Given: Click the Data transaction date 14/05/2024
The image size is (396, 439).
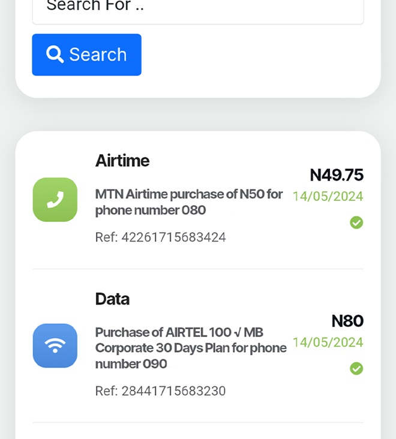Looking at the screenshot, I should tap(328, 342).
